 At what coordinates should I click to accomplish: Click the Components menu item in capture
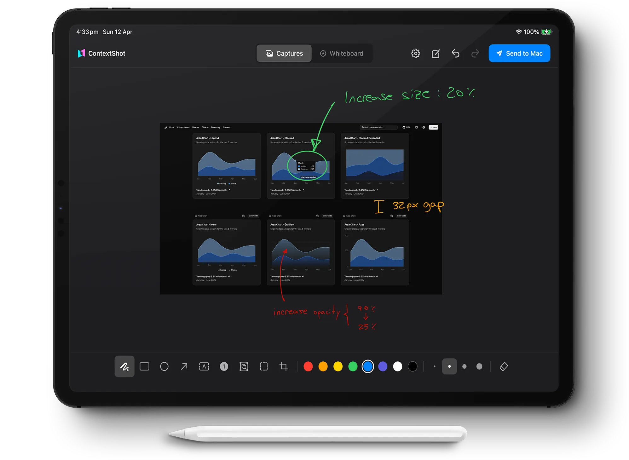[x=183, y=127]
